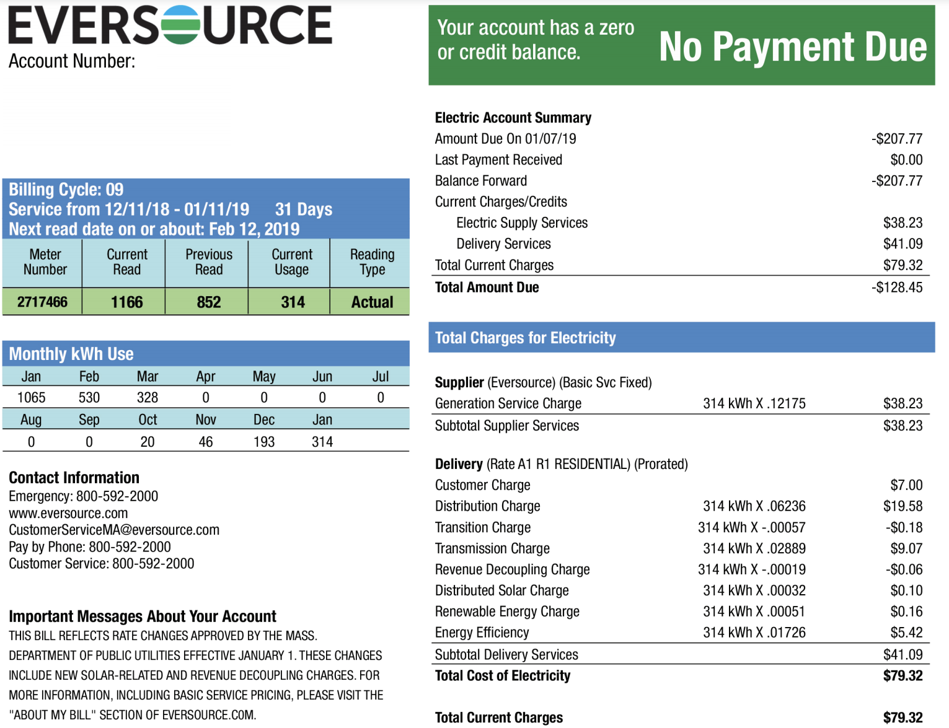Click the CustomerServiceMA@eversource.com email address

(x=114, y=530)
